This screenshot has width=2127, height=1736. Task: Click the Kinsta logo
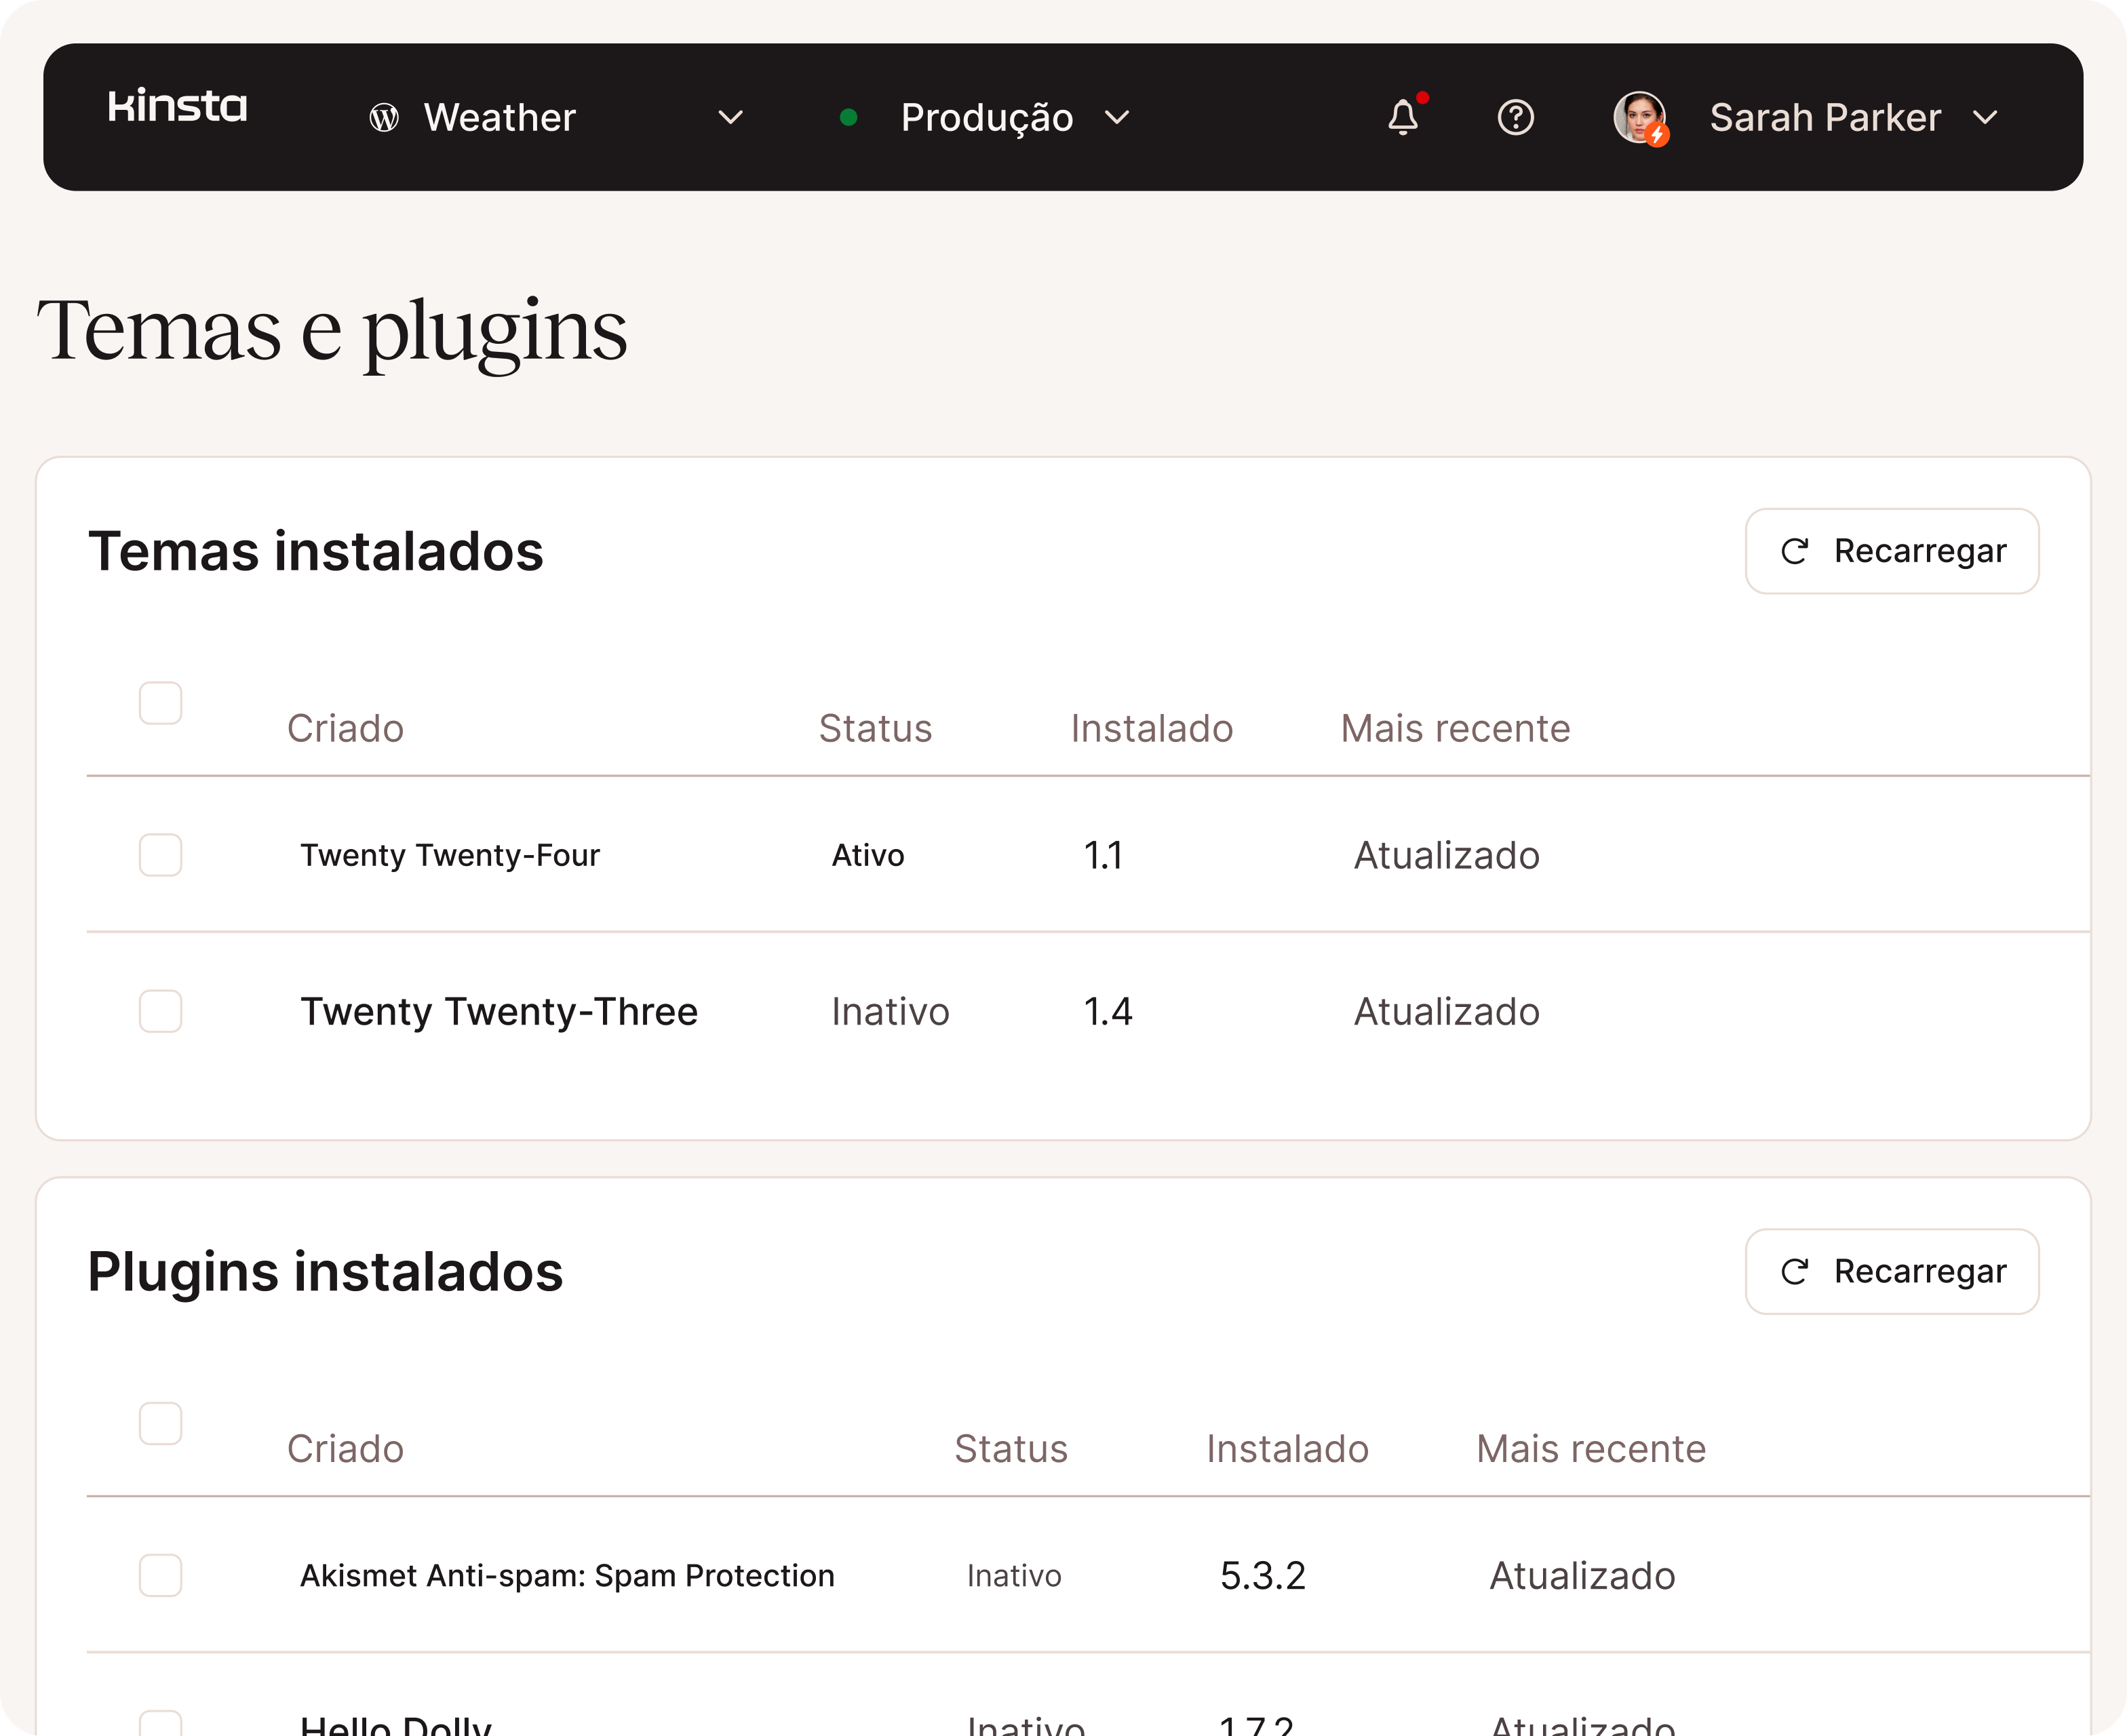point(177,106)
